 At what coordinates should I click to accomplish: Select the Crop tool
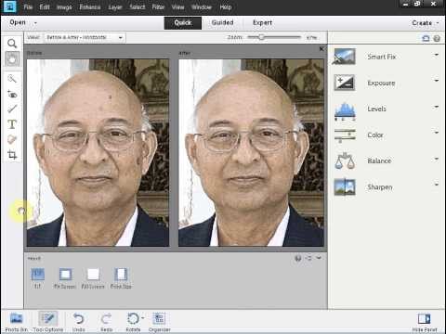[12, 155]
